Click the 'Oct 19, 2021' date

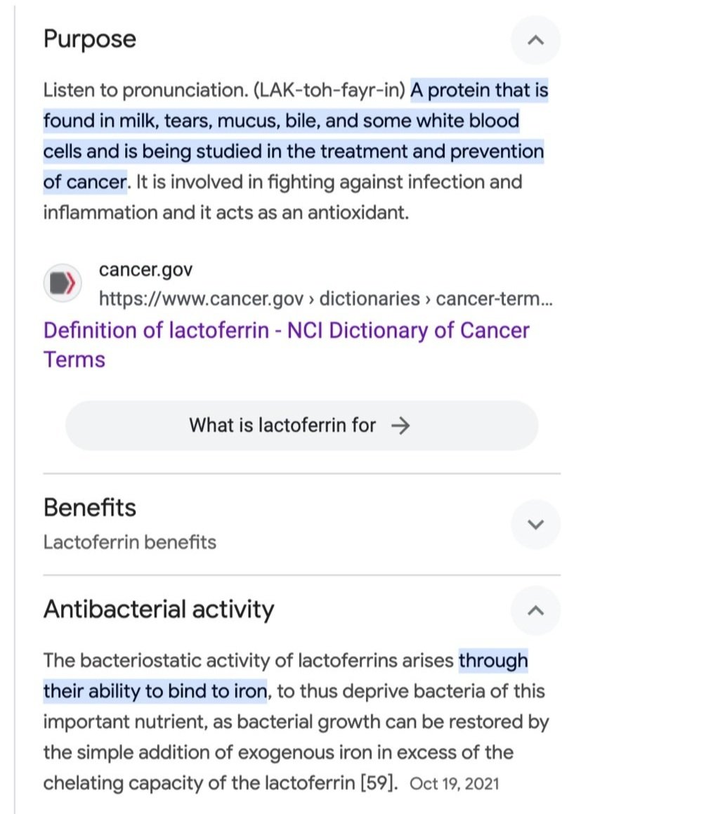click(455, 784)
